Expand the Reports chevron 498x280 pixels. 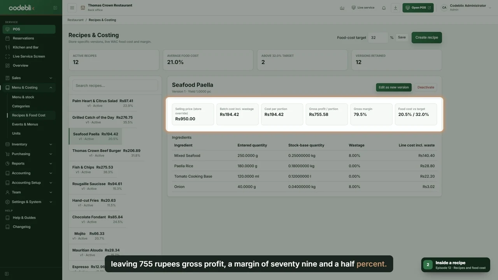(x=51, y=163)
